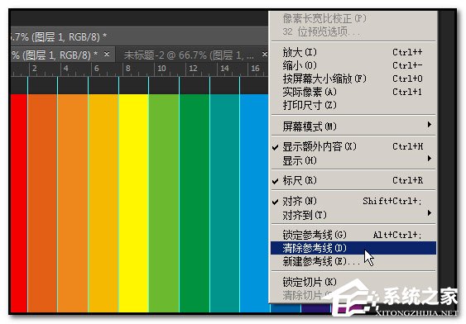
Task: Open 屏幕模式 (M) submenu
Action: click(353, 126)
